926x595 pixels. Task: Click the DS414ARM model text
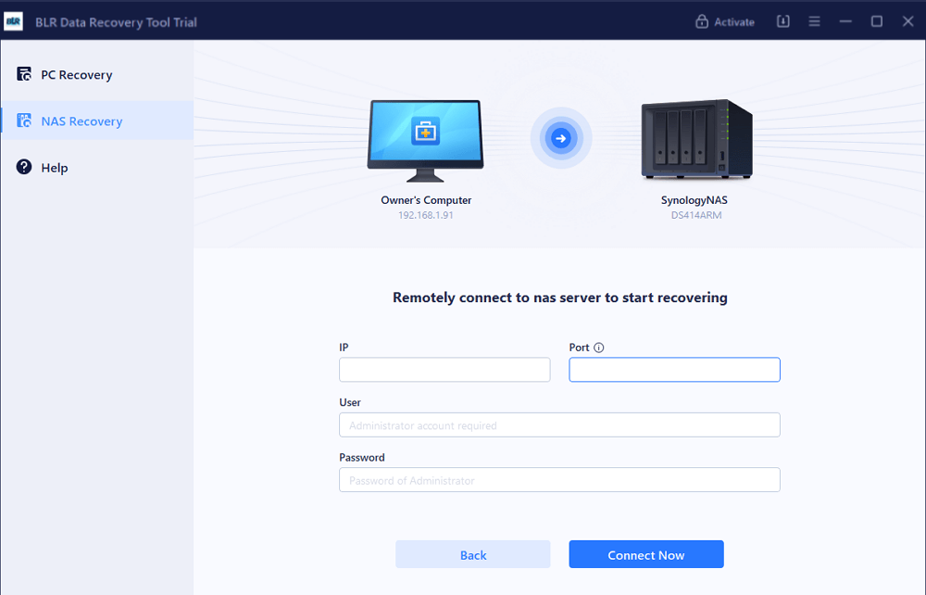696,215
